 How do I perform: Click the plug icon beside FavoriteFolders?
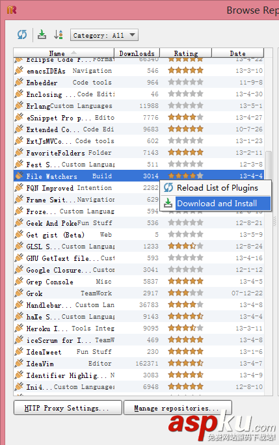[x=19, y=152]
